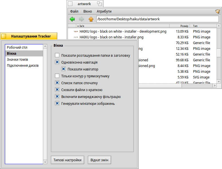Screen dimensions: 222x169
Task: Click the Типові настройки button
Action: (x=68, y=160)
